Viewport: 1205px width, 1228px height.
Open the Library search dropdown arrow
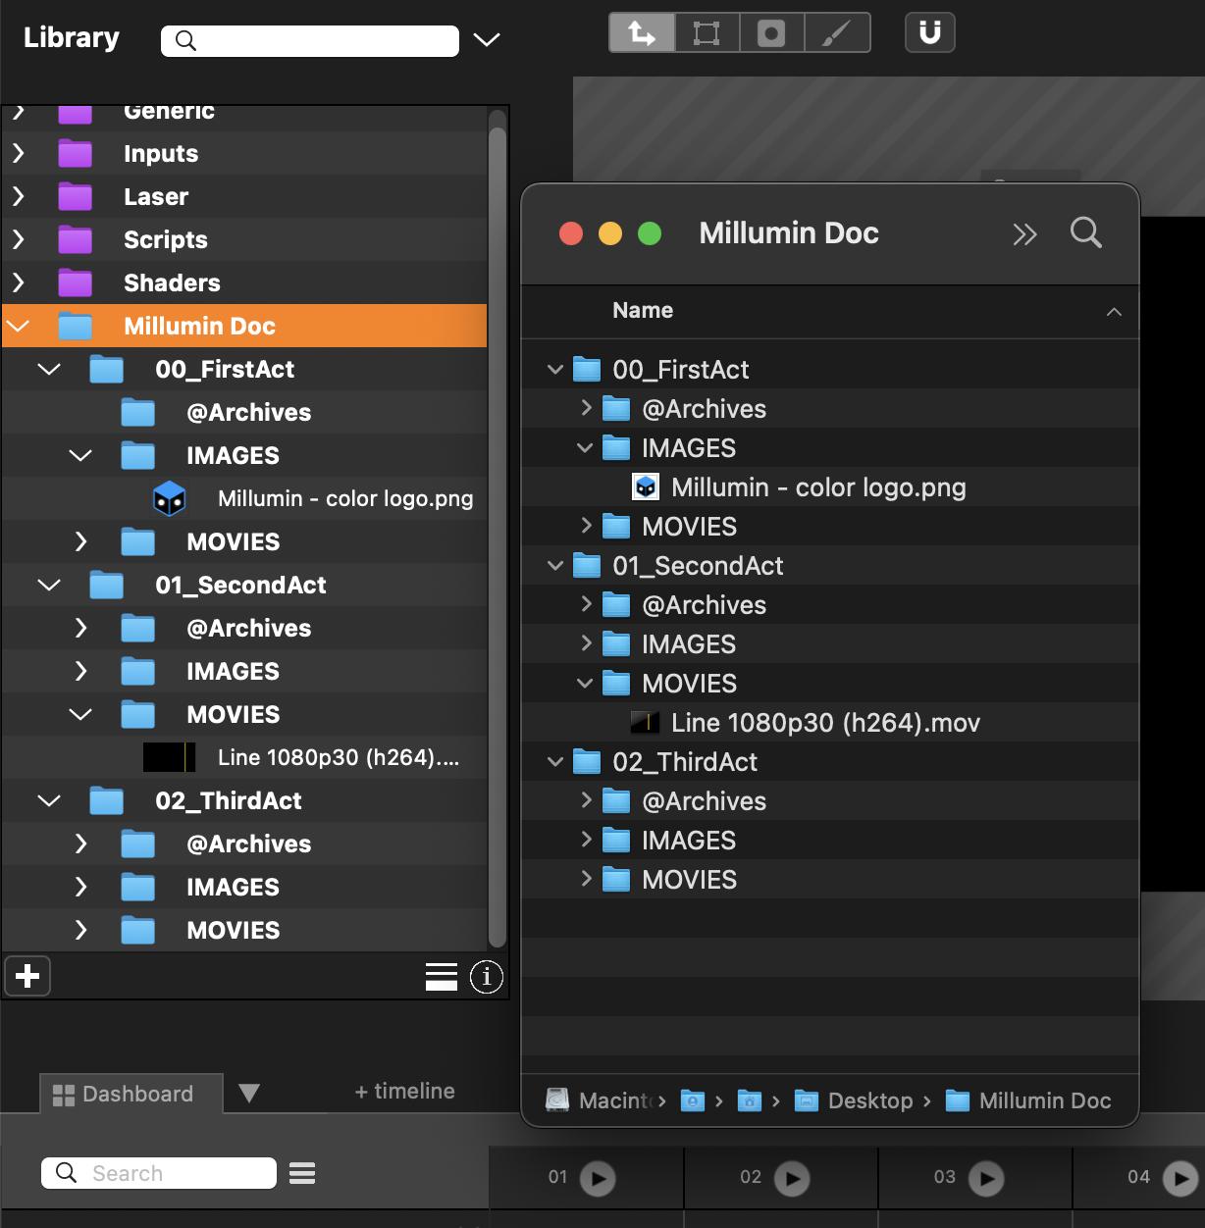click(487, 40)
